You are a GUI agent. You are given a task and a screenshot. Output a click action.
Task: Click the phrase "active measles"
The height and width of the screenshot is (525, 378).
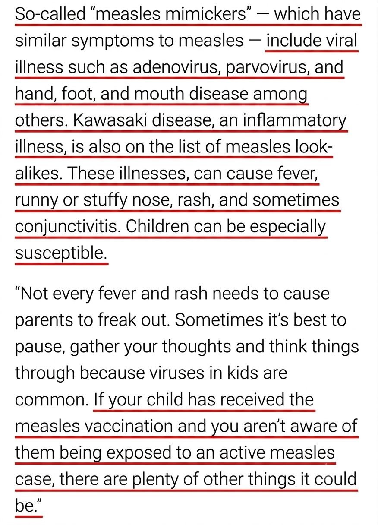[x=278, y=453]
